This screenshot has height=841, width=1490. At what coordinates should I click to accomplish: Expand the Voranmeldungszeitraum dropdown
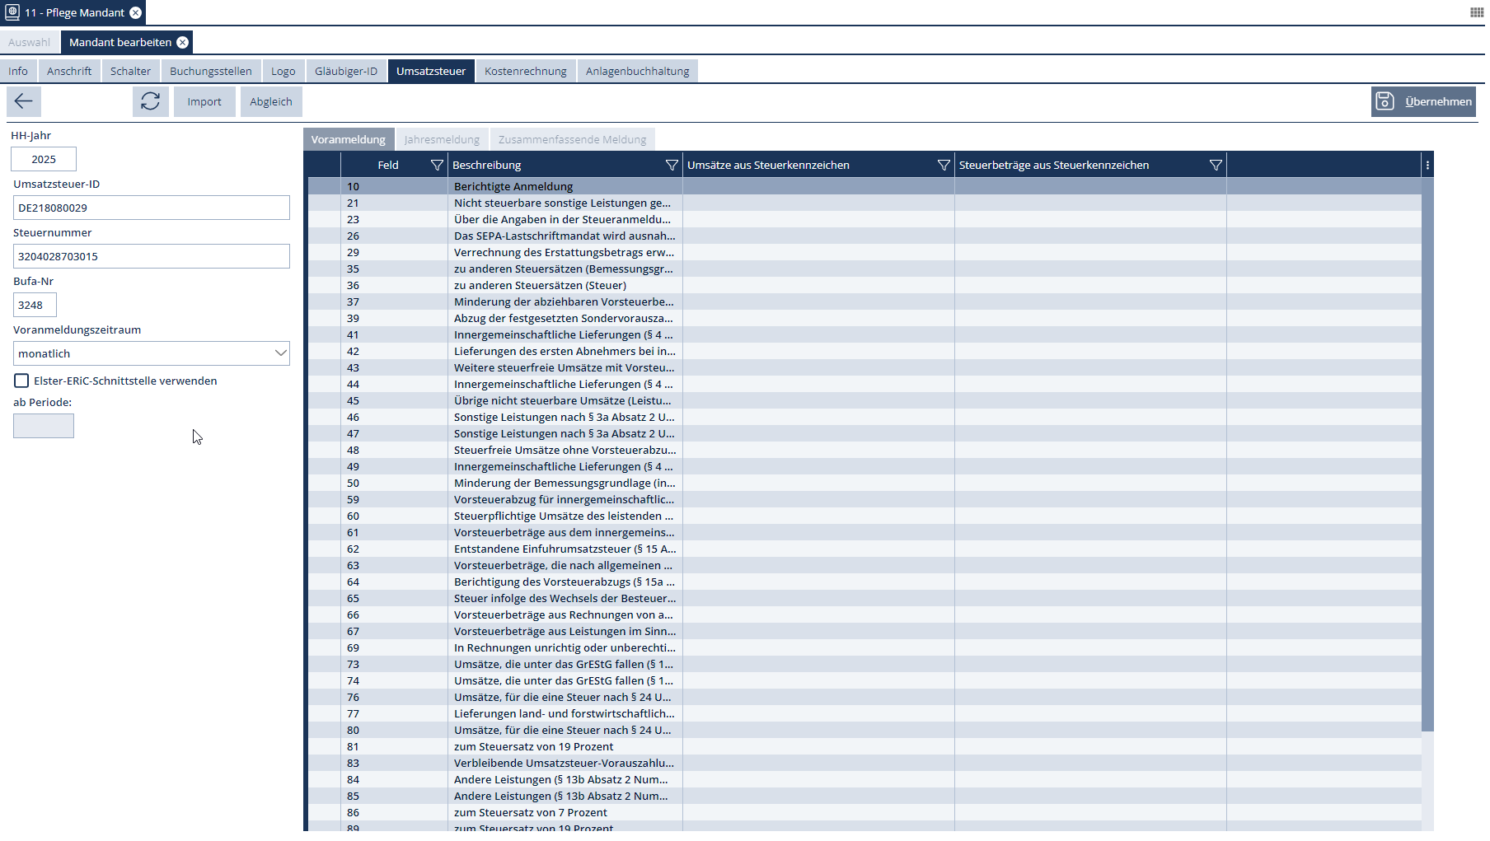point(280,353)
